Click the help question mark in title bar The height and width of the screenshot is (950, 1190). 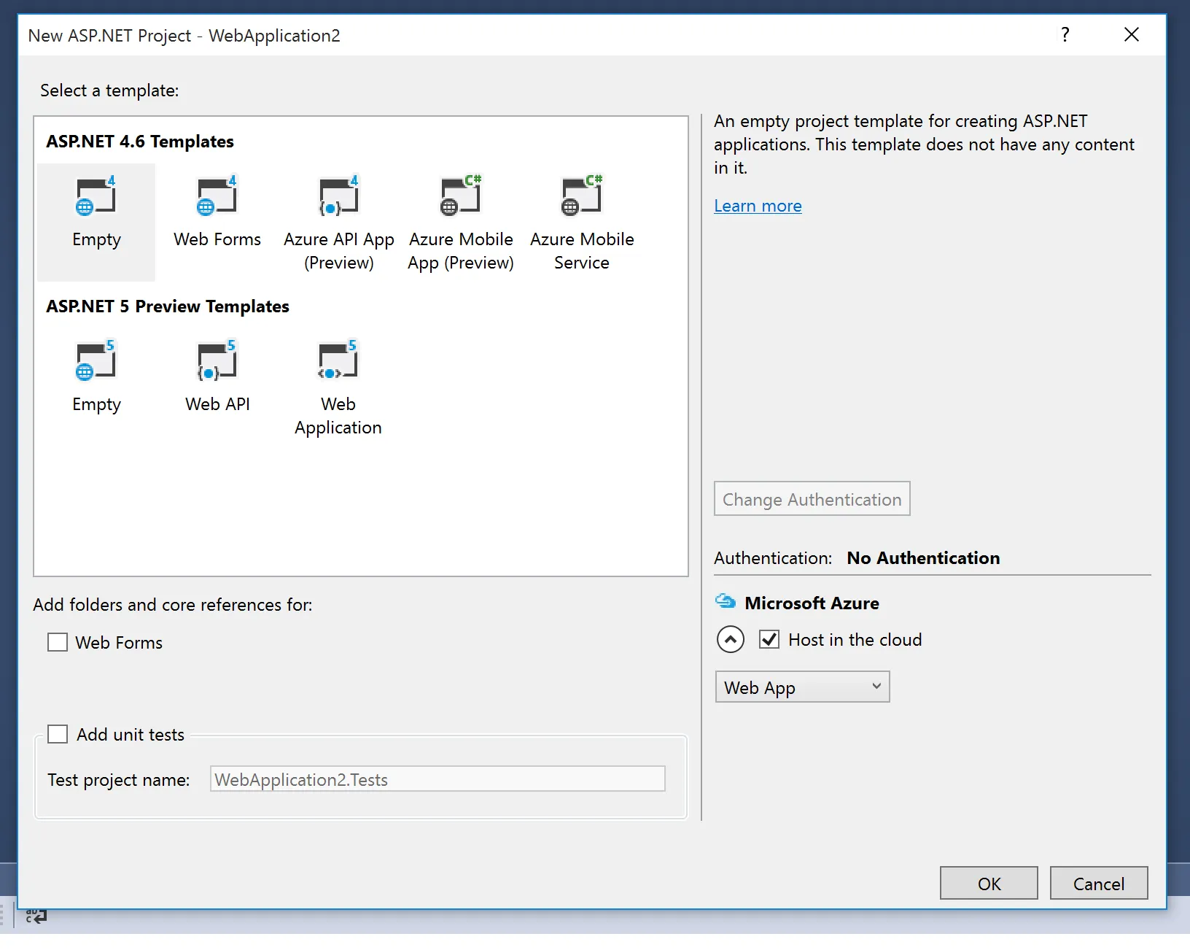tap(1065, 35)
